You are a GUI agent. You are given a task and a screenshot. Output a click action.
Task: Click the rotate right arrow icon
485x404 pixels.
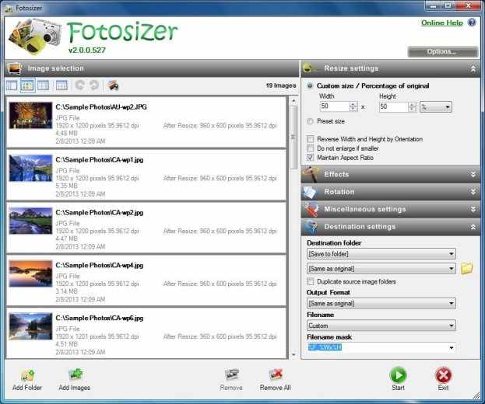point(94,85)
